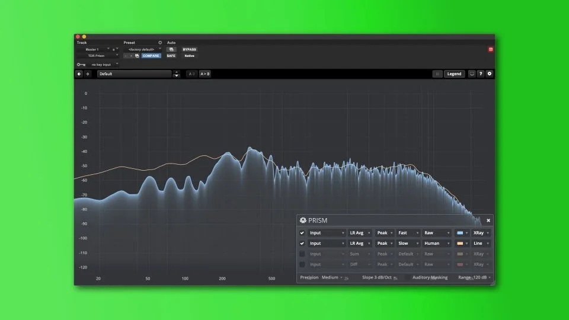Viewport: 569px width, 320px height.
Task: Click the 'Track' header label
Action: 82,43
